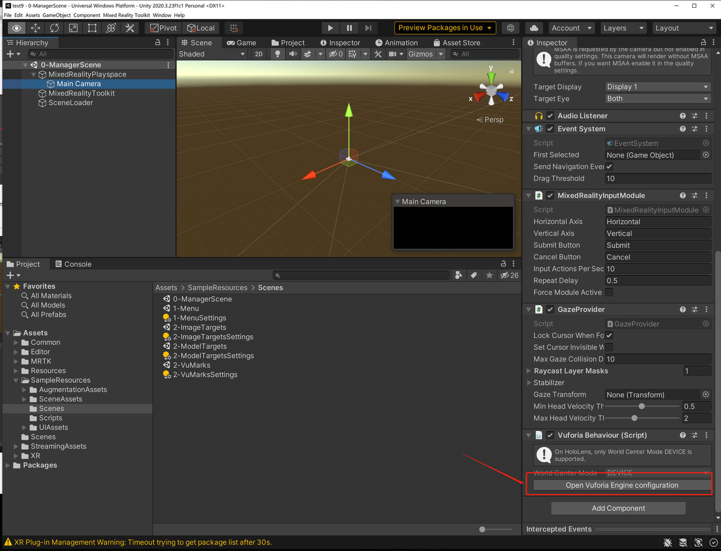This screenshot has width=721, height=551.
Task: Toggle scene audio icon
Action: 293,54
